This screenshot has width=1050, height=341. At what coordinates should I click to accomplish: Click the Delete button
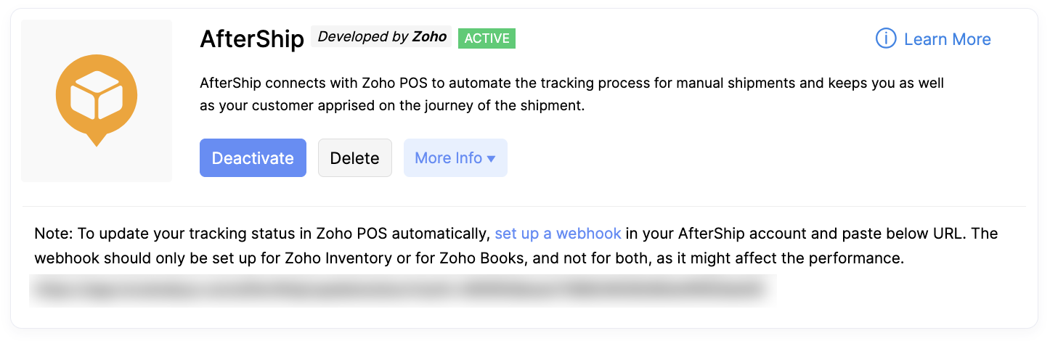click(354, 158)
